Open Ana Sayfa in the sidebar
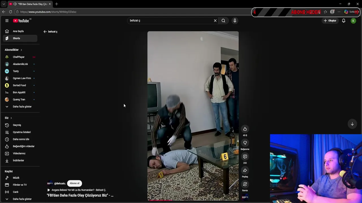362x203 pixels. [20, 31]
